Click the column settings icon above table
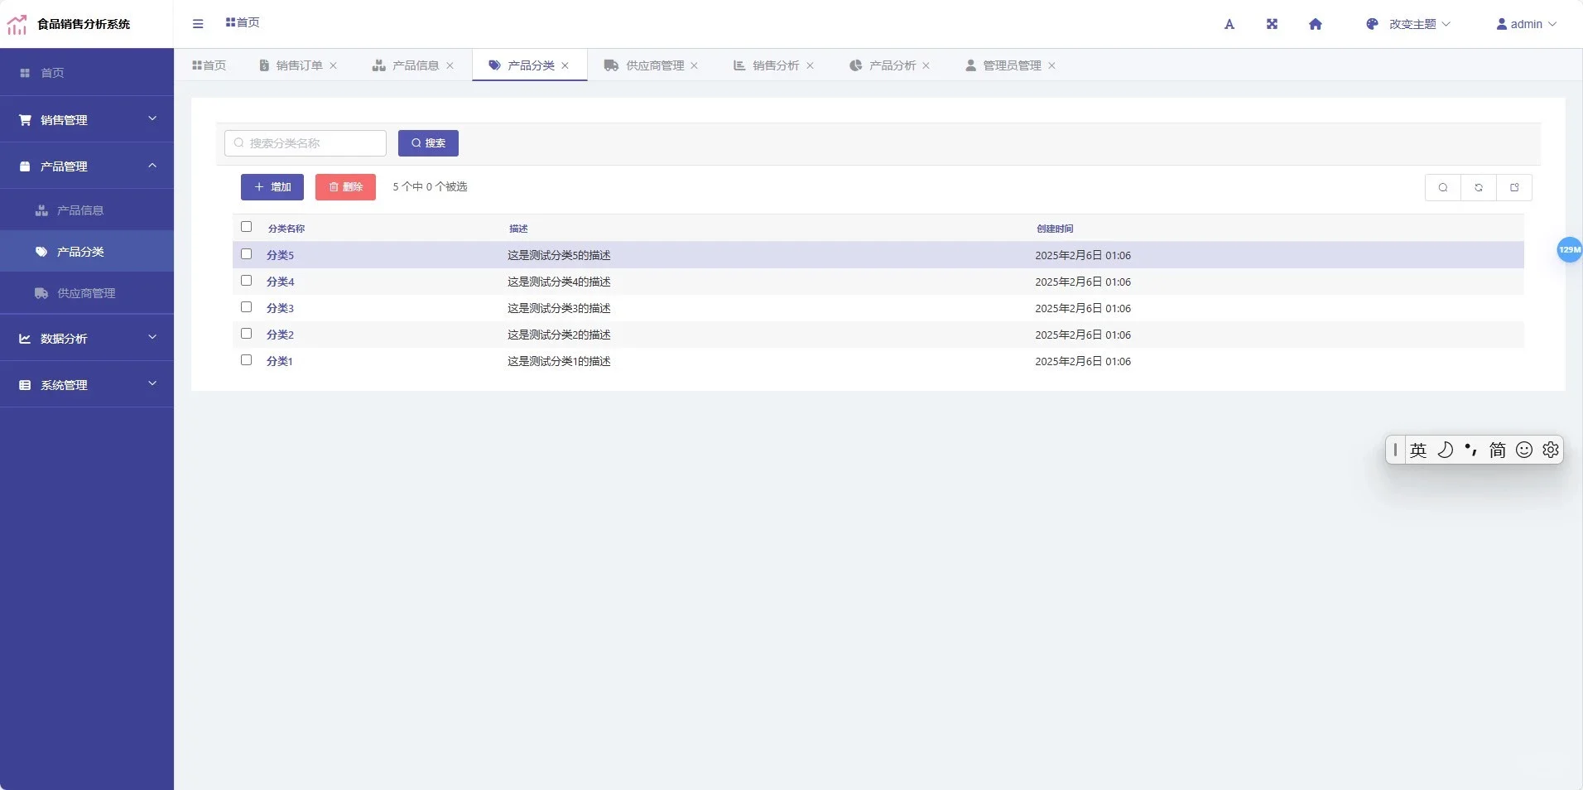 (1514, 187)
